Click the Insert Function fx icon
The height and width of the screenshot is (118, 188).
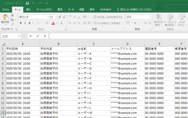[x=45, y=36]
